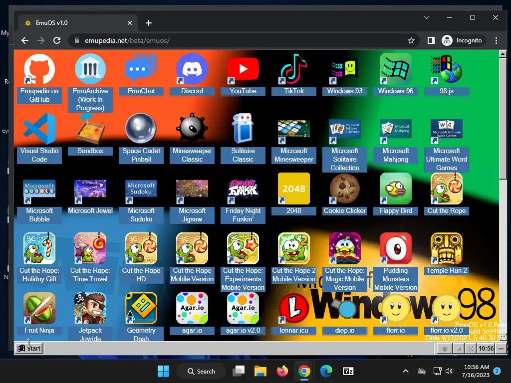Screen dimensions: 511x383
Task: Launch Cut the Rope: Magic Mobile Version
Action: (x=344, y=248)
